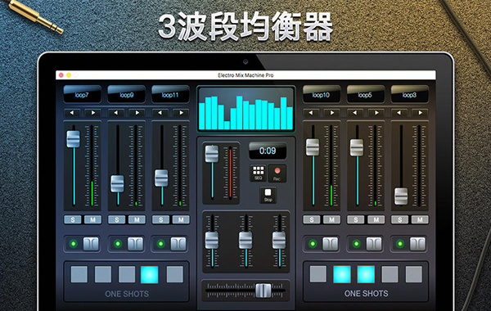Select previous loop for loop5 channel
The width and height of the screenshot is (491, 311).
coord(355,113)
